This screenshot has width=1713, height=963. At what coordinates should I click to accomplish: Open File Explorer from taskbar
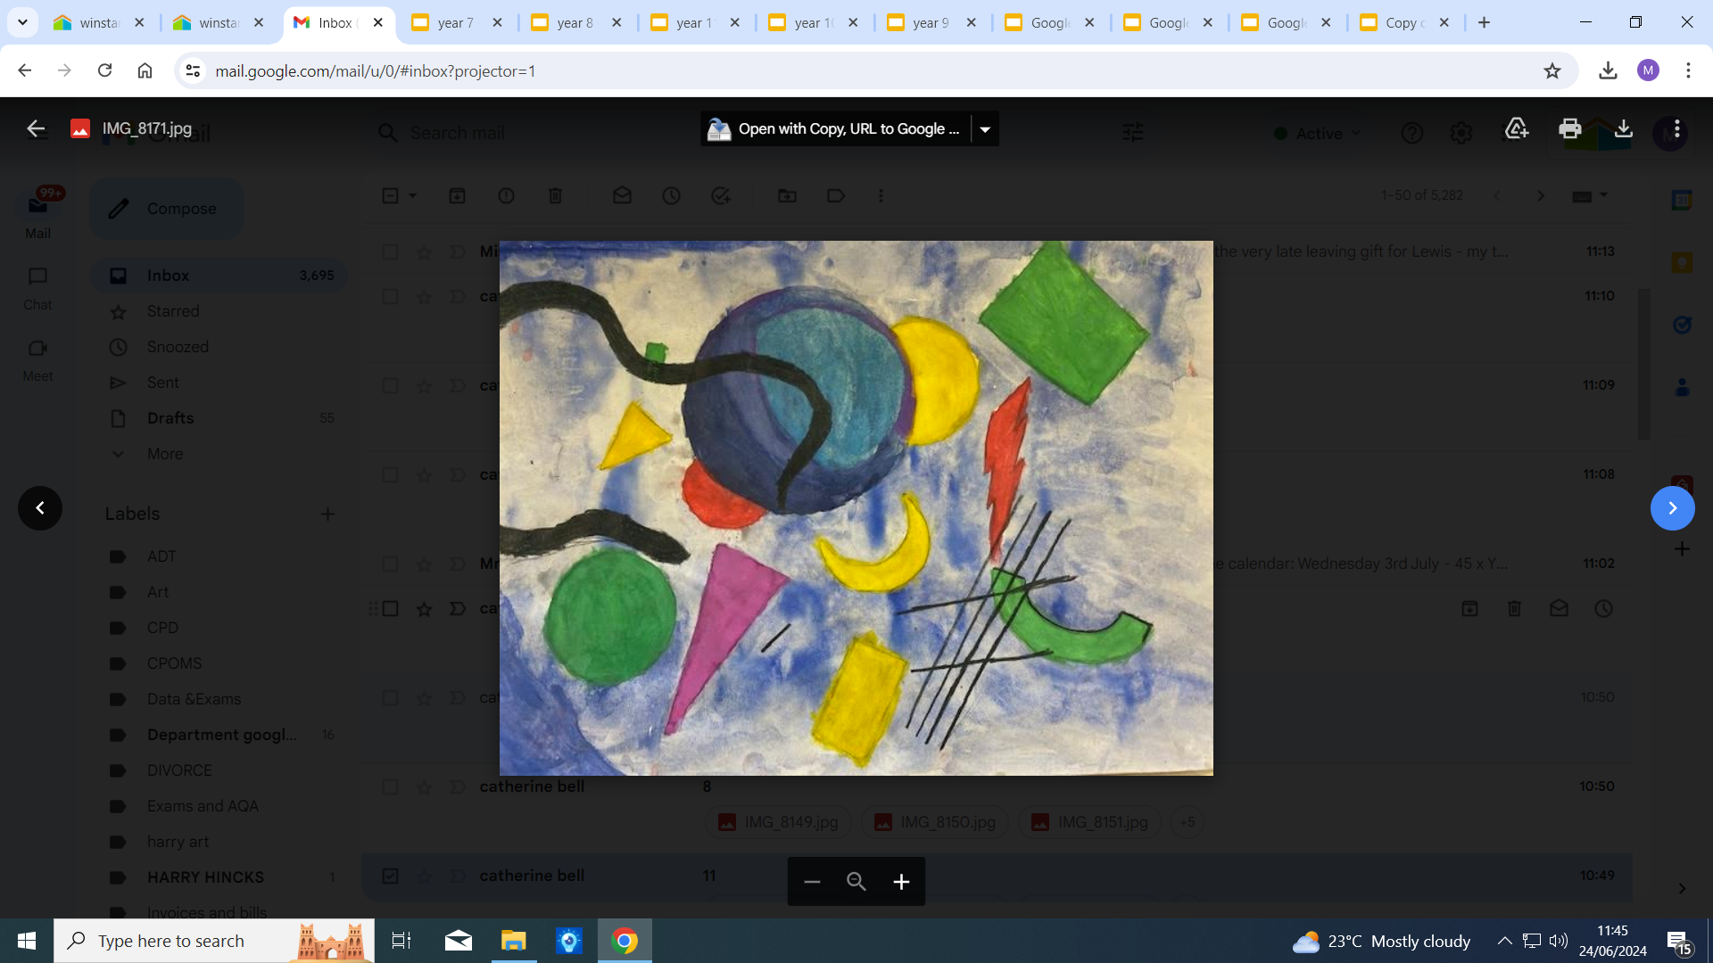coord(513,941)
